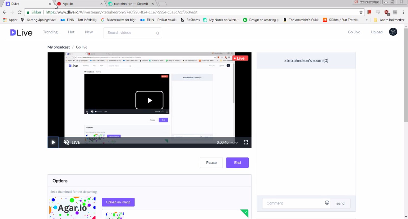The image size is (408, 219).
Task: Open the FINN – Tøff loftsleilig bookmark
Action: tap(79, 20)
